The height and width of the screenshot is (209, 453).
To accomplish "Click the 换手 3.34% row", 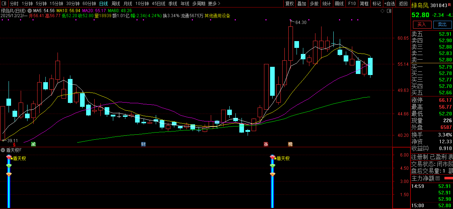I will pos(432,135).
